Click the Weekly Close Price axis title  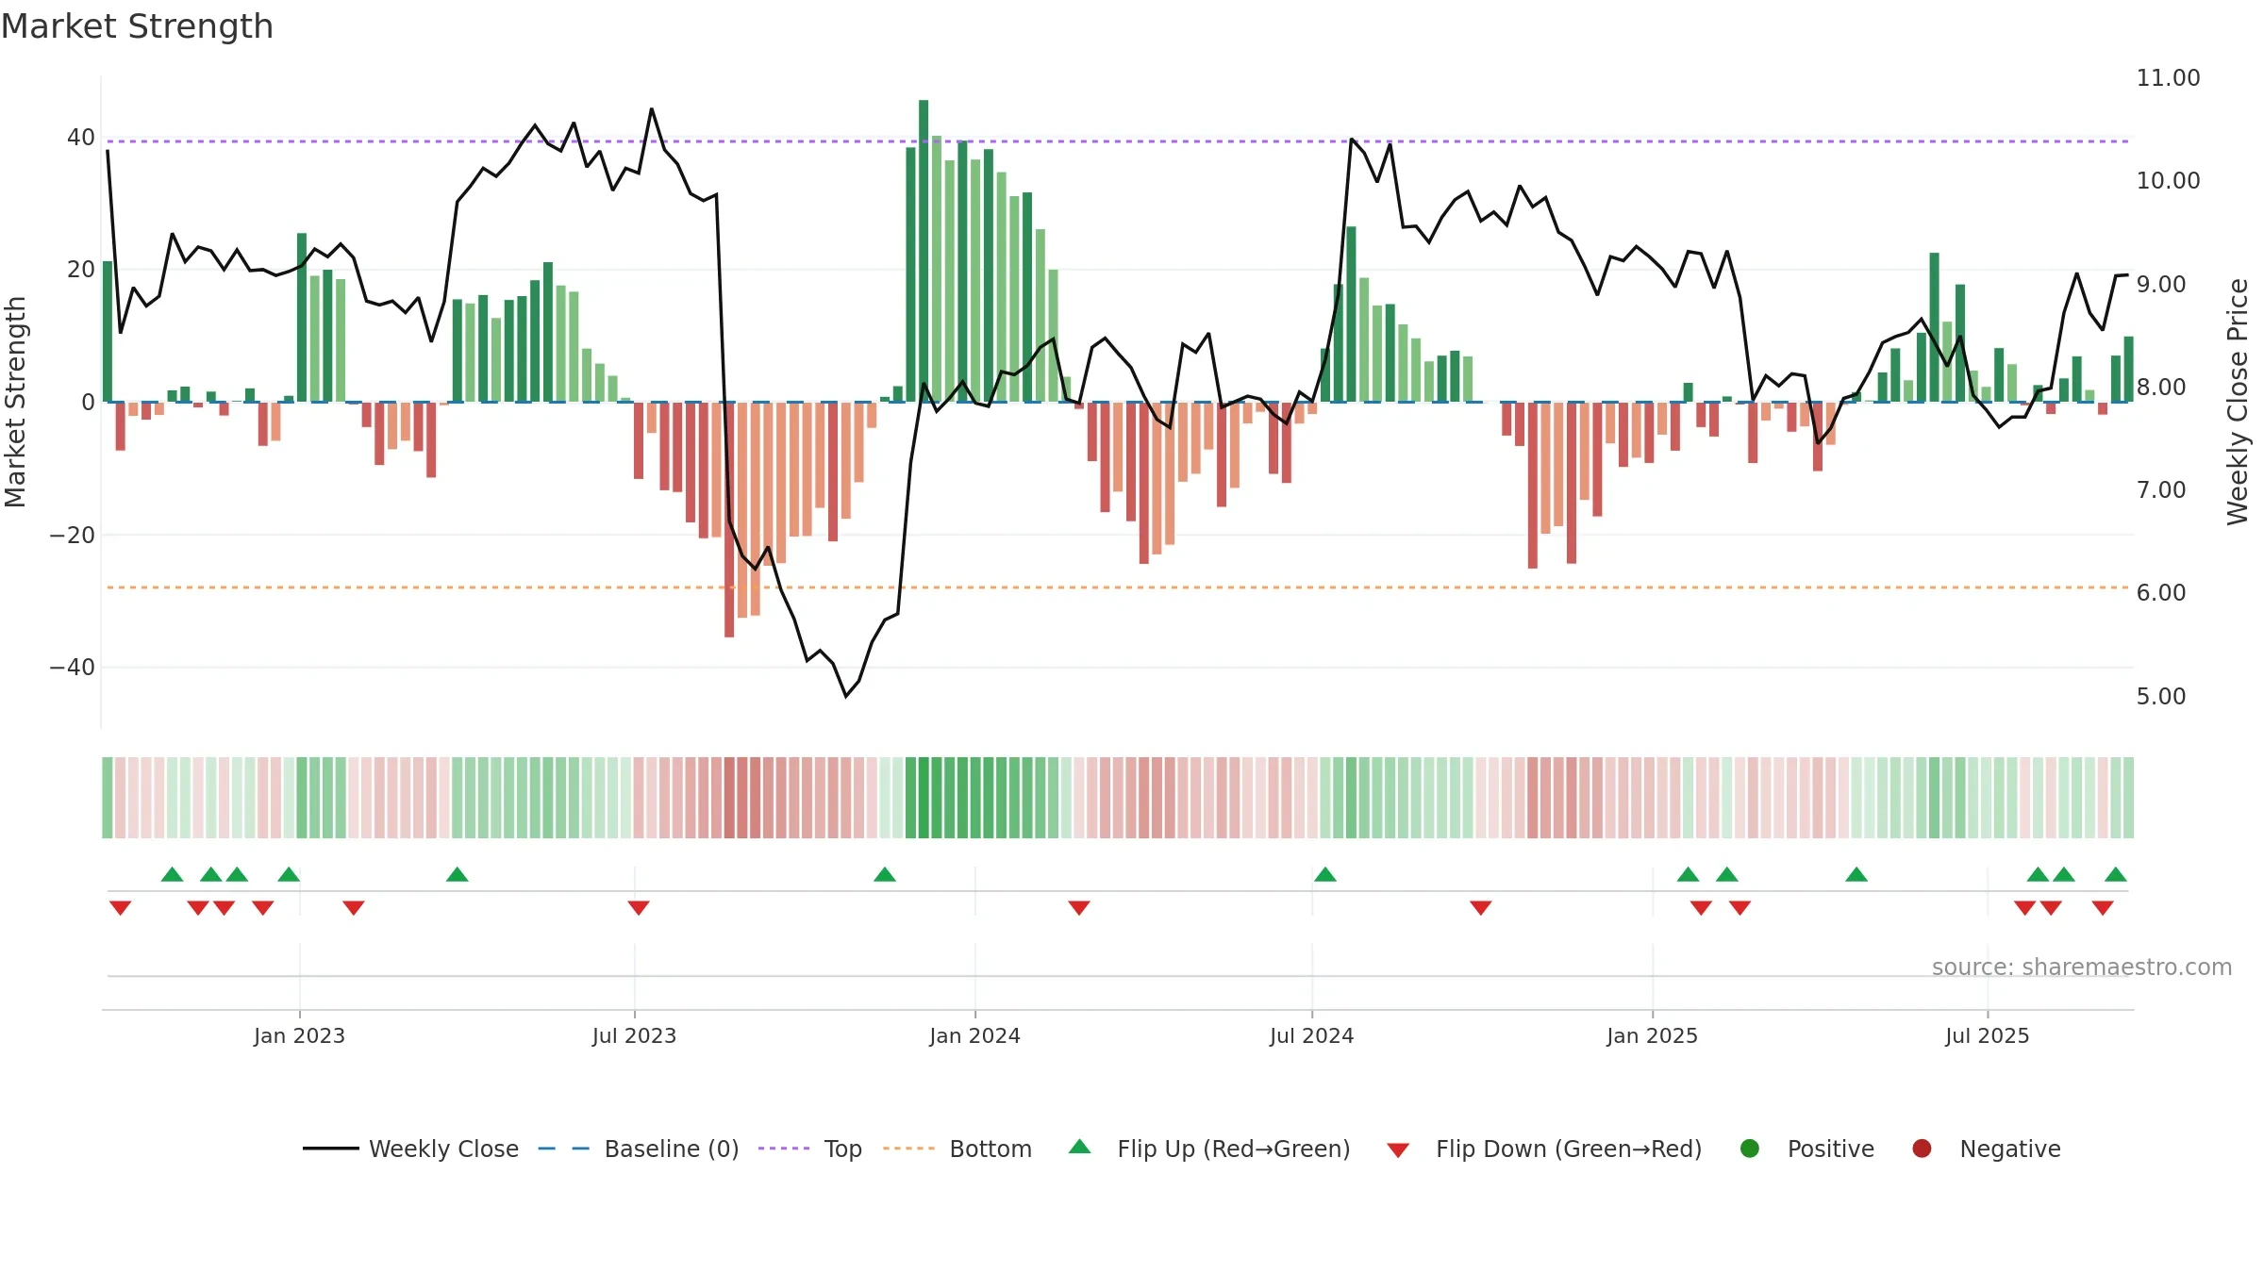[x=2238, y=402]
